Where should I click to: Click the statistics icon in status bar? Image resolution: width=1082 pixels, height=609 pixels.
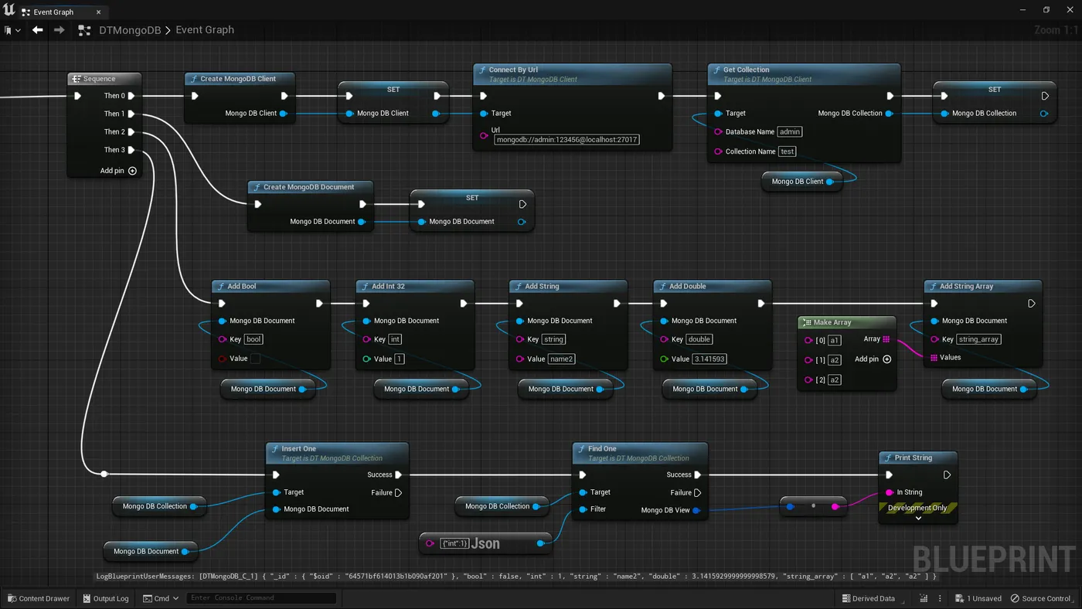click(x=924, y=598)
